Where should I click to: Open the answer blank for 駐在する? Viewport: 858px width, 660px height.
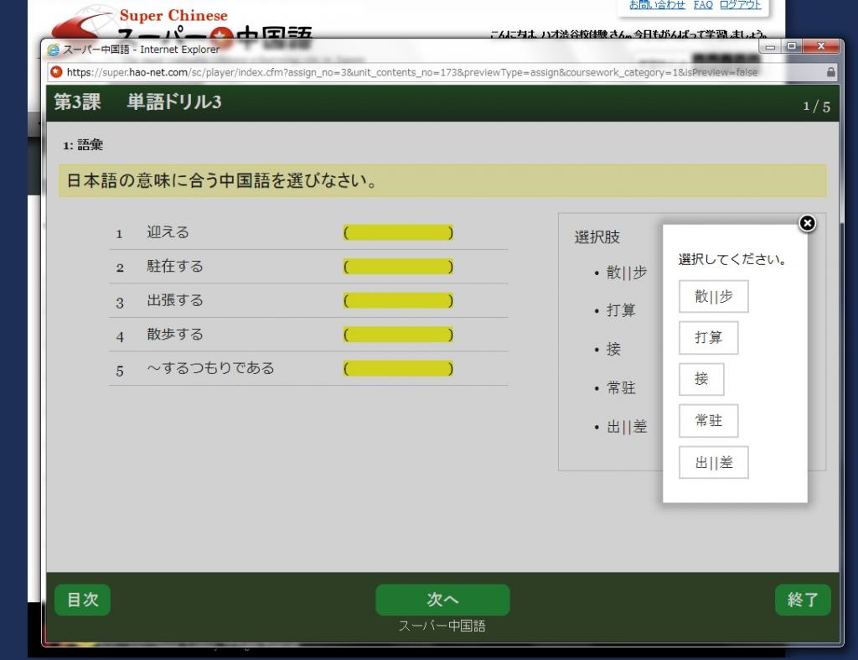point(398,267)
